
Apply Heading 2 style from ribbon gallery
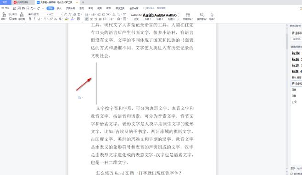[x=159, y=16]
